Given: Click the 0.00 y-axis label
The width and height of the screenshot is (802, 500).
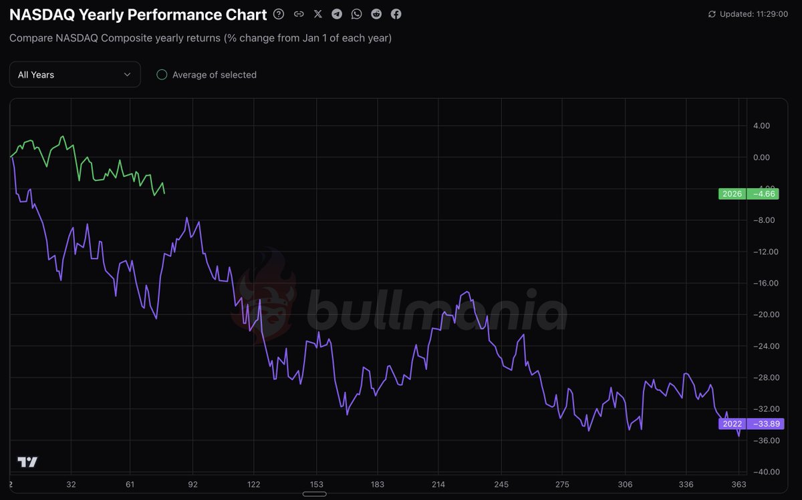Looking at the screenshot, I should tap(762, 157).
